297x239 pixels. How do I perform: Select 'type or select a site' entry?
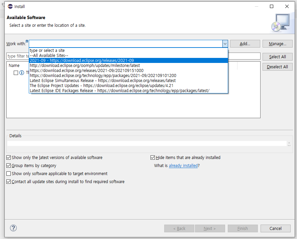pos(128,51)
